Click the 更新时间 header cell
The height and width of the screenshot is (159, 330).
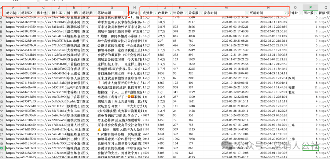pos(268,13)
